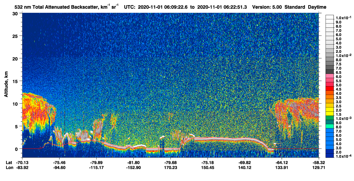The height and width of the screenshot is (181, 354).
Task: Click the longitude value 150.45
Action: (x=207, y=167)
